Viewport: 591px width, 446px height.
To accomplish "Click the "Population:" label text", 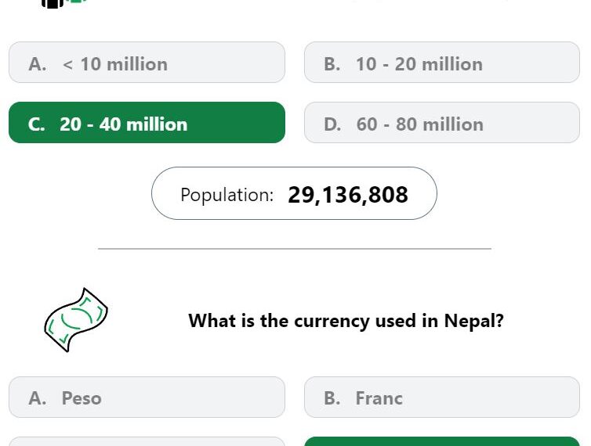I will pos(227,195).
